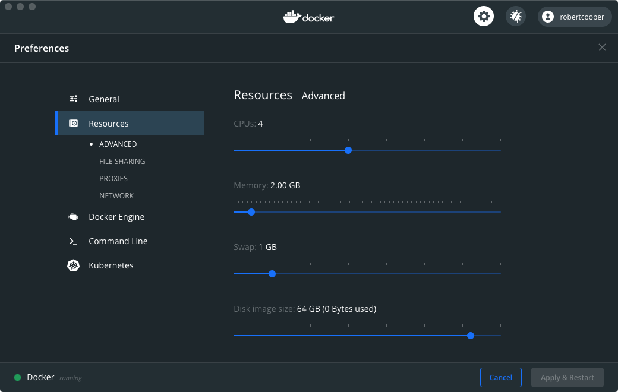Switch to the PROXIES section
Screen dimensions: 618x392
coord(113,178)
